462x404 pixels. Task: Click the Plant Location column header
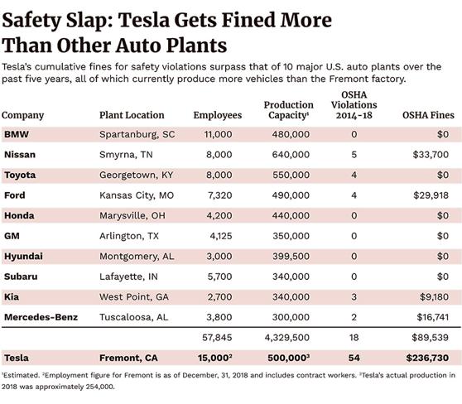[132, 115]
